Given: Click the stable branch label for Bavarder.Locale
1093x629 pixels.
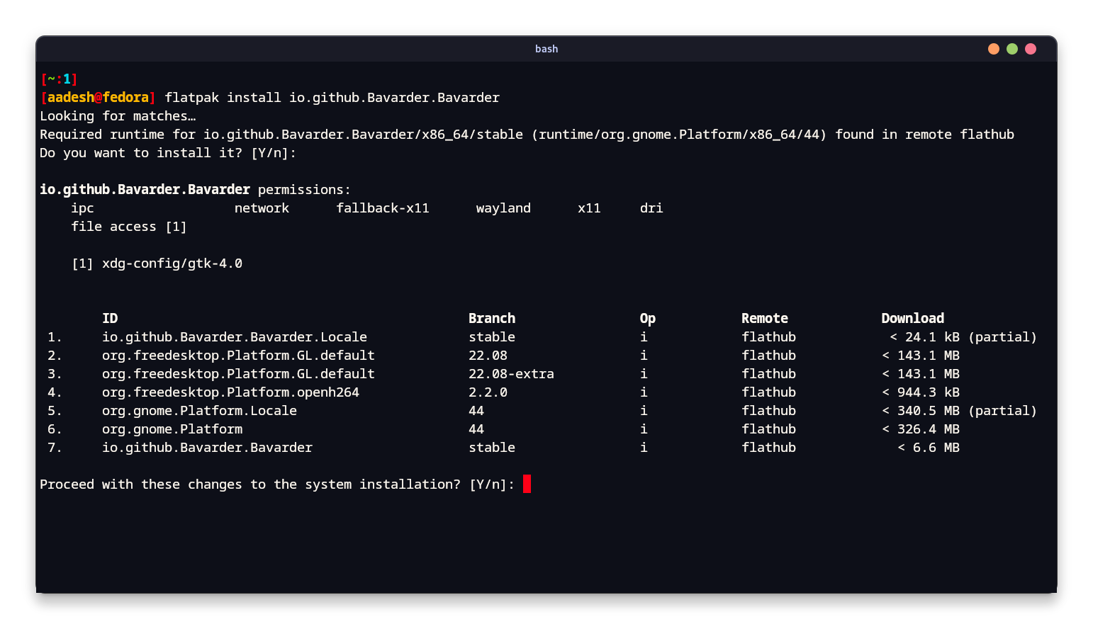Looking at the screenshot, I should coord(492,336).
